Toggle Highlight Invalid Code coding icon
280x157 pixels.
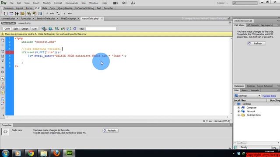click(x=3, y=83)
